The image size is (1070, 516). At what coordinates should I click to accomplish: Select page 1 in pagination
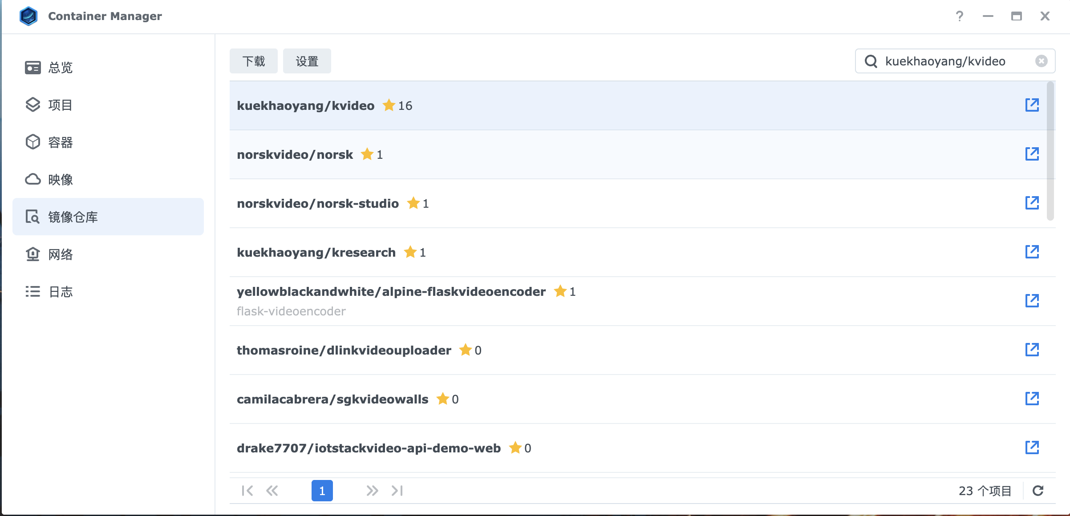click(x=322, y=491)
